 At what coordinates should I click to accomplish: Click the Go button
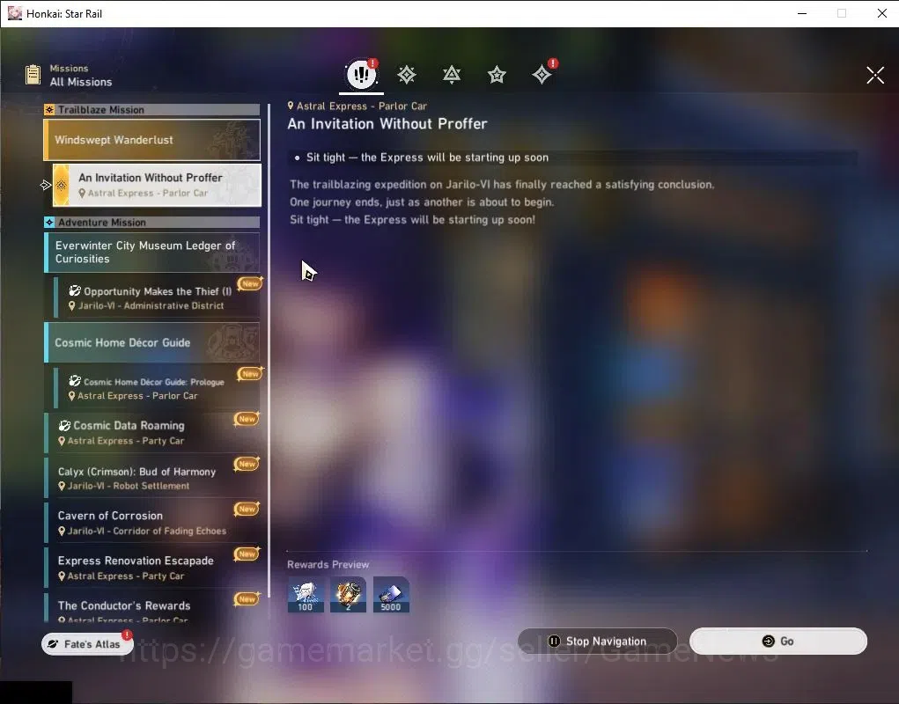tap(778, 641)
